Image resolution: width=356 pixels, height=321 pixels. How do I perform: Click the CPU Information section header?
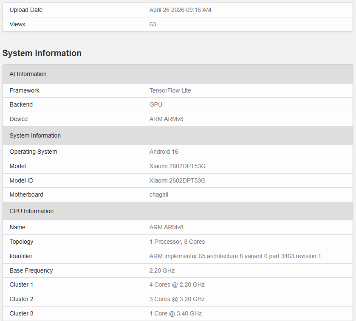click(31, 211)
